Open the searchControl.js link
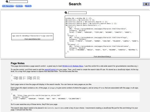Screen dimensions: 150x112 [x=51, y=70]
